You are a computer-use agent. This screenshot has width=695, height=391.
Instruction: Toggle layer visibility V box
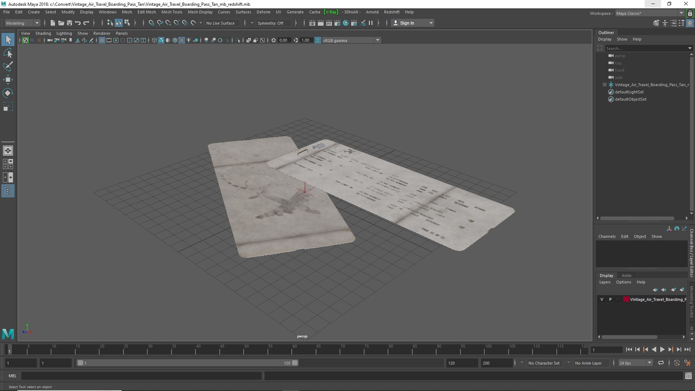click(602, 299)
